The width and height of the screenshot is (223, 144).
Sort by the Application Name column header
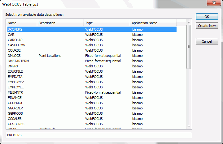coord(153,23)
